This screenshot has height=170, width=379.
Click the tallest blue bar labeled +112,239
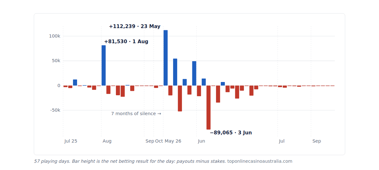click(165, 58)
